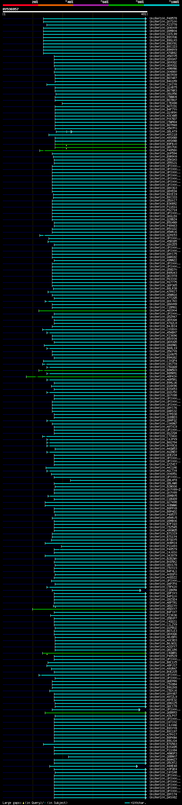
Task: Click the purple ~60% identity legend segment
Action: (x=91, y=5)
